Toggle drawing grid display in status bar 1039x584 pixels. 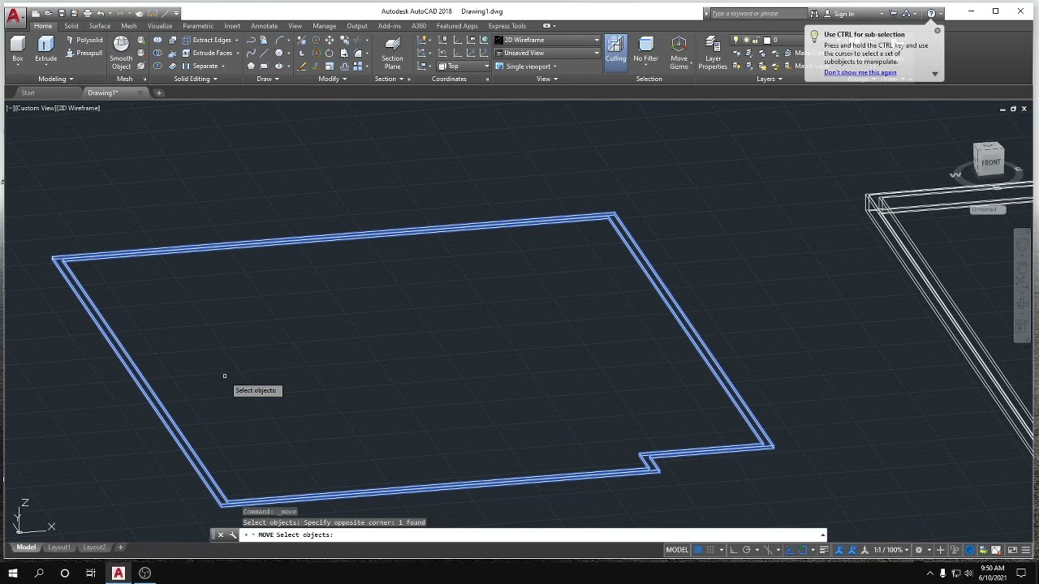[699, 550]
